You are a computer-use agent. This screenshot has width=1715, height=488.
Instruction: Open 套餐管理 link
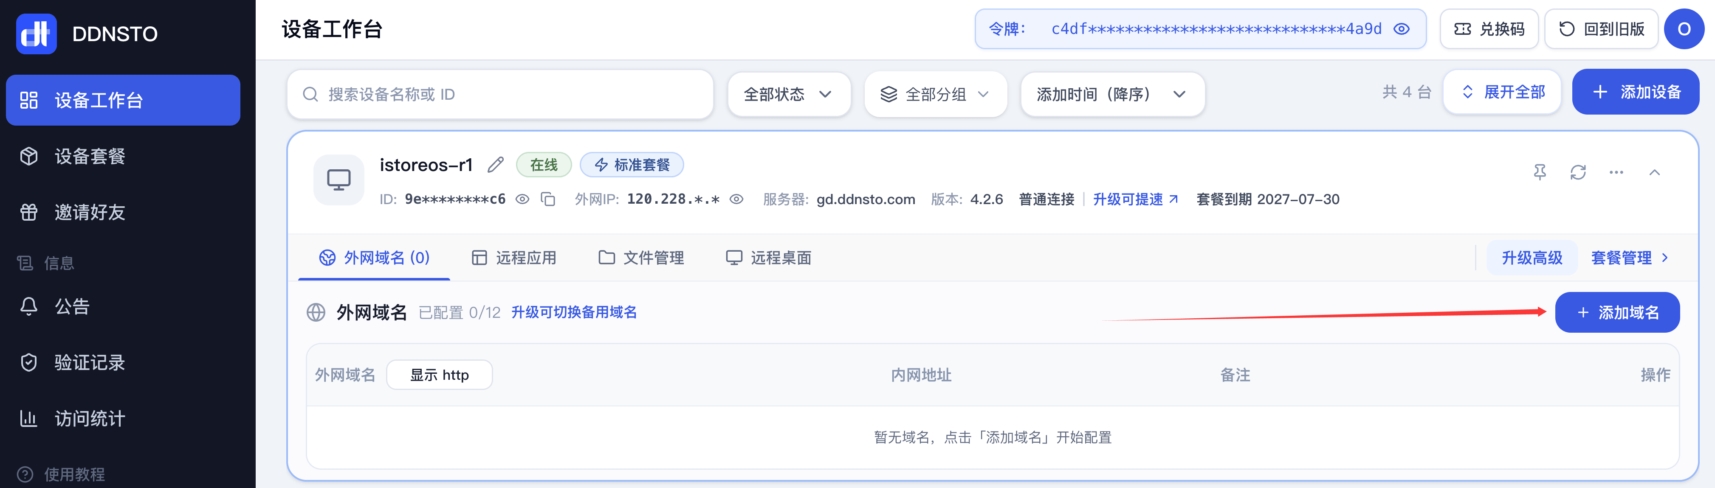[x=1629, y=257]
